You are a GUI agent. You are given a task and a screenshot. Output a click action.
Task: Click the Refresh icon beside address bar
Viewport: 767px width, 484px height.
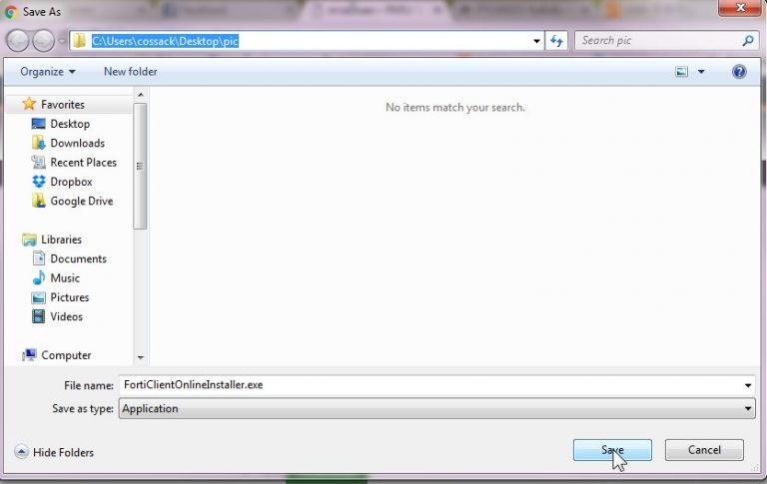click(x=557, y=41)
